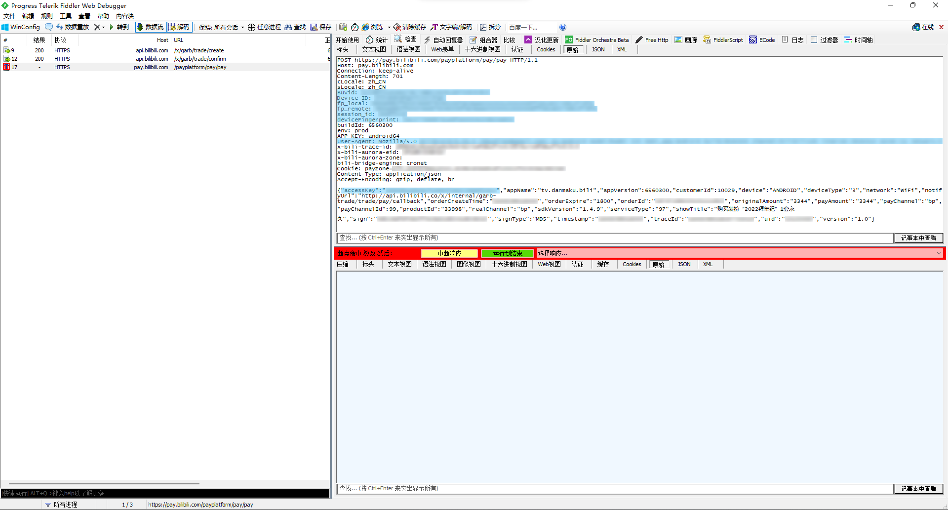Switch to the 统计 statistics tab
Image resolution: width=948 pixels, height=510 pixels.
point(377,39)
